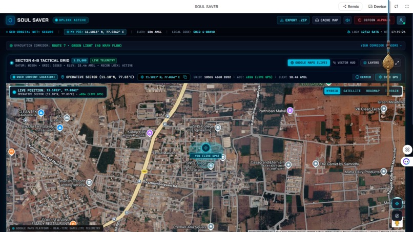This screenshot has height=232, width=413.
Task: Click the Export .ZIP button
Action: click(x=293, y=20)
